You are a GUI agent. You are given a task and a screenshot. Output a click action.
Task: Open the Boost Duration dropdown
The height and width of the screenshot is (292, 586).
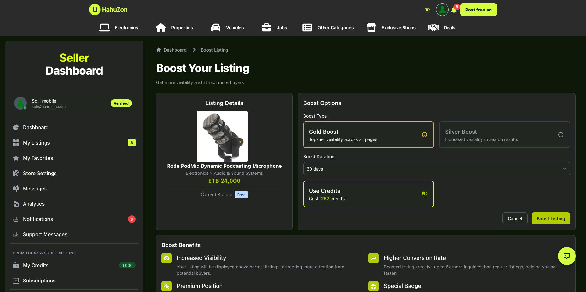[x=436, y=169]
